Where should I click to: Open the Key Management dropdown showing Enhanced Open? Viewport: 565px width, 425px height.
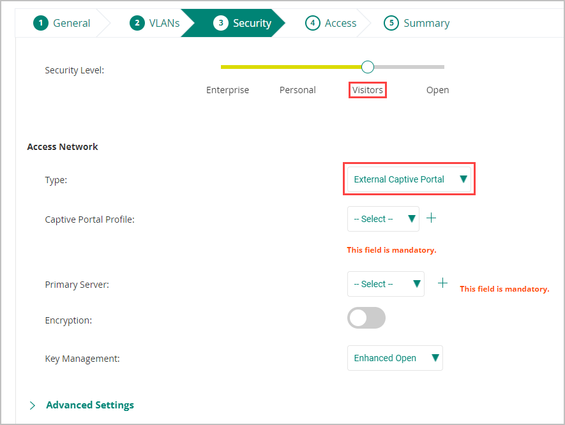395,358
